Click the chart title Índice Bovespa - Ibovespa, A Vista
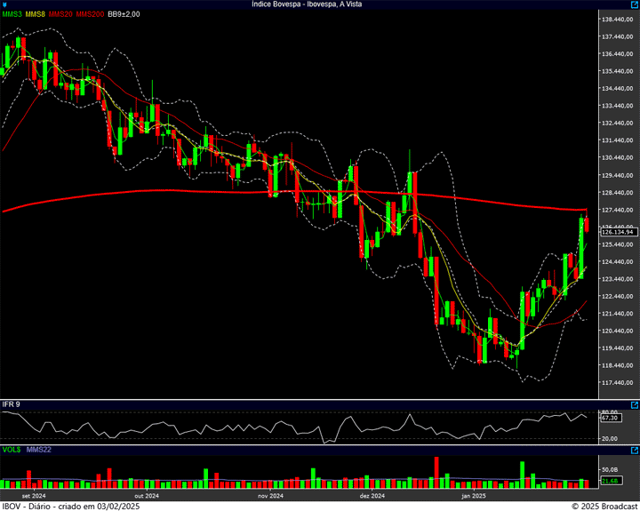640x511 pixels. (x=307, y=4)
